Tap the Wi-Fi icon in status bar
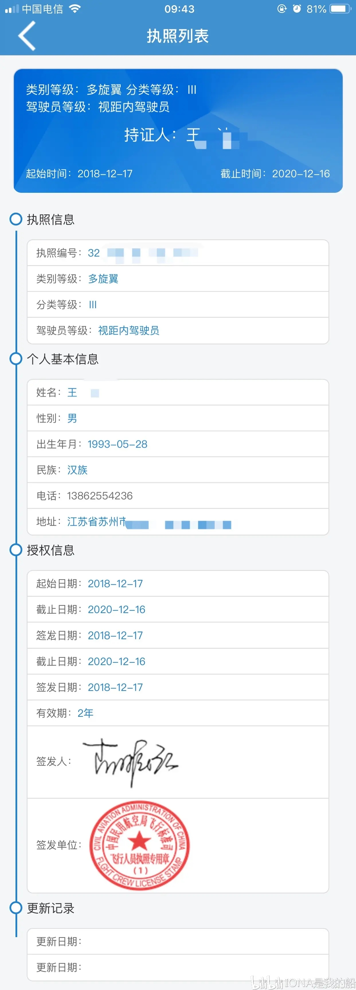 coord(75,9)
